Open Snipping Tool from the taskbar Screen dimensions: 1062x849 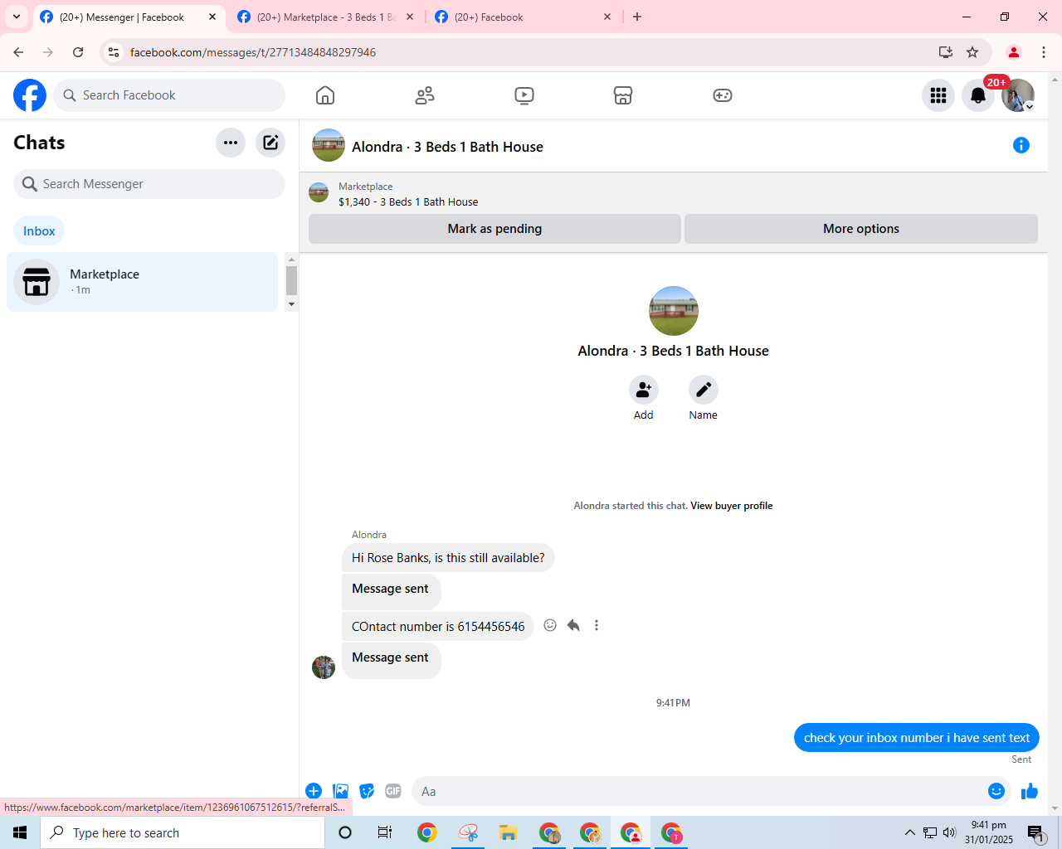pyautogui.click(x=468, y=832)
